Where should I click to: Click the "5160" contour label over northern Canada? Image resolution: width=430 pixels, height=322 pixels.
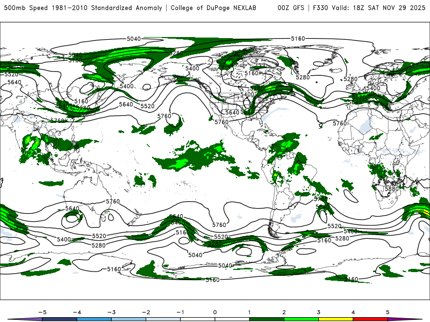tap(252, 73)
